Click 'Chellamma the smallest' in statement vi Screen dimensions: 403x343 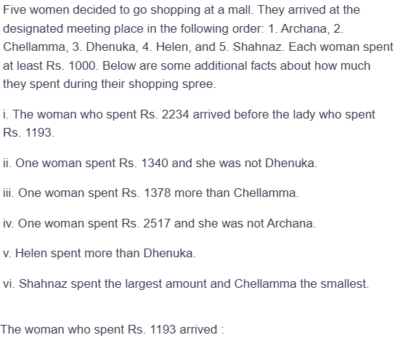300,283
